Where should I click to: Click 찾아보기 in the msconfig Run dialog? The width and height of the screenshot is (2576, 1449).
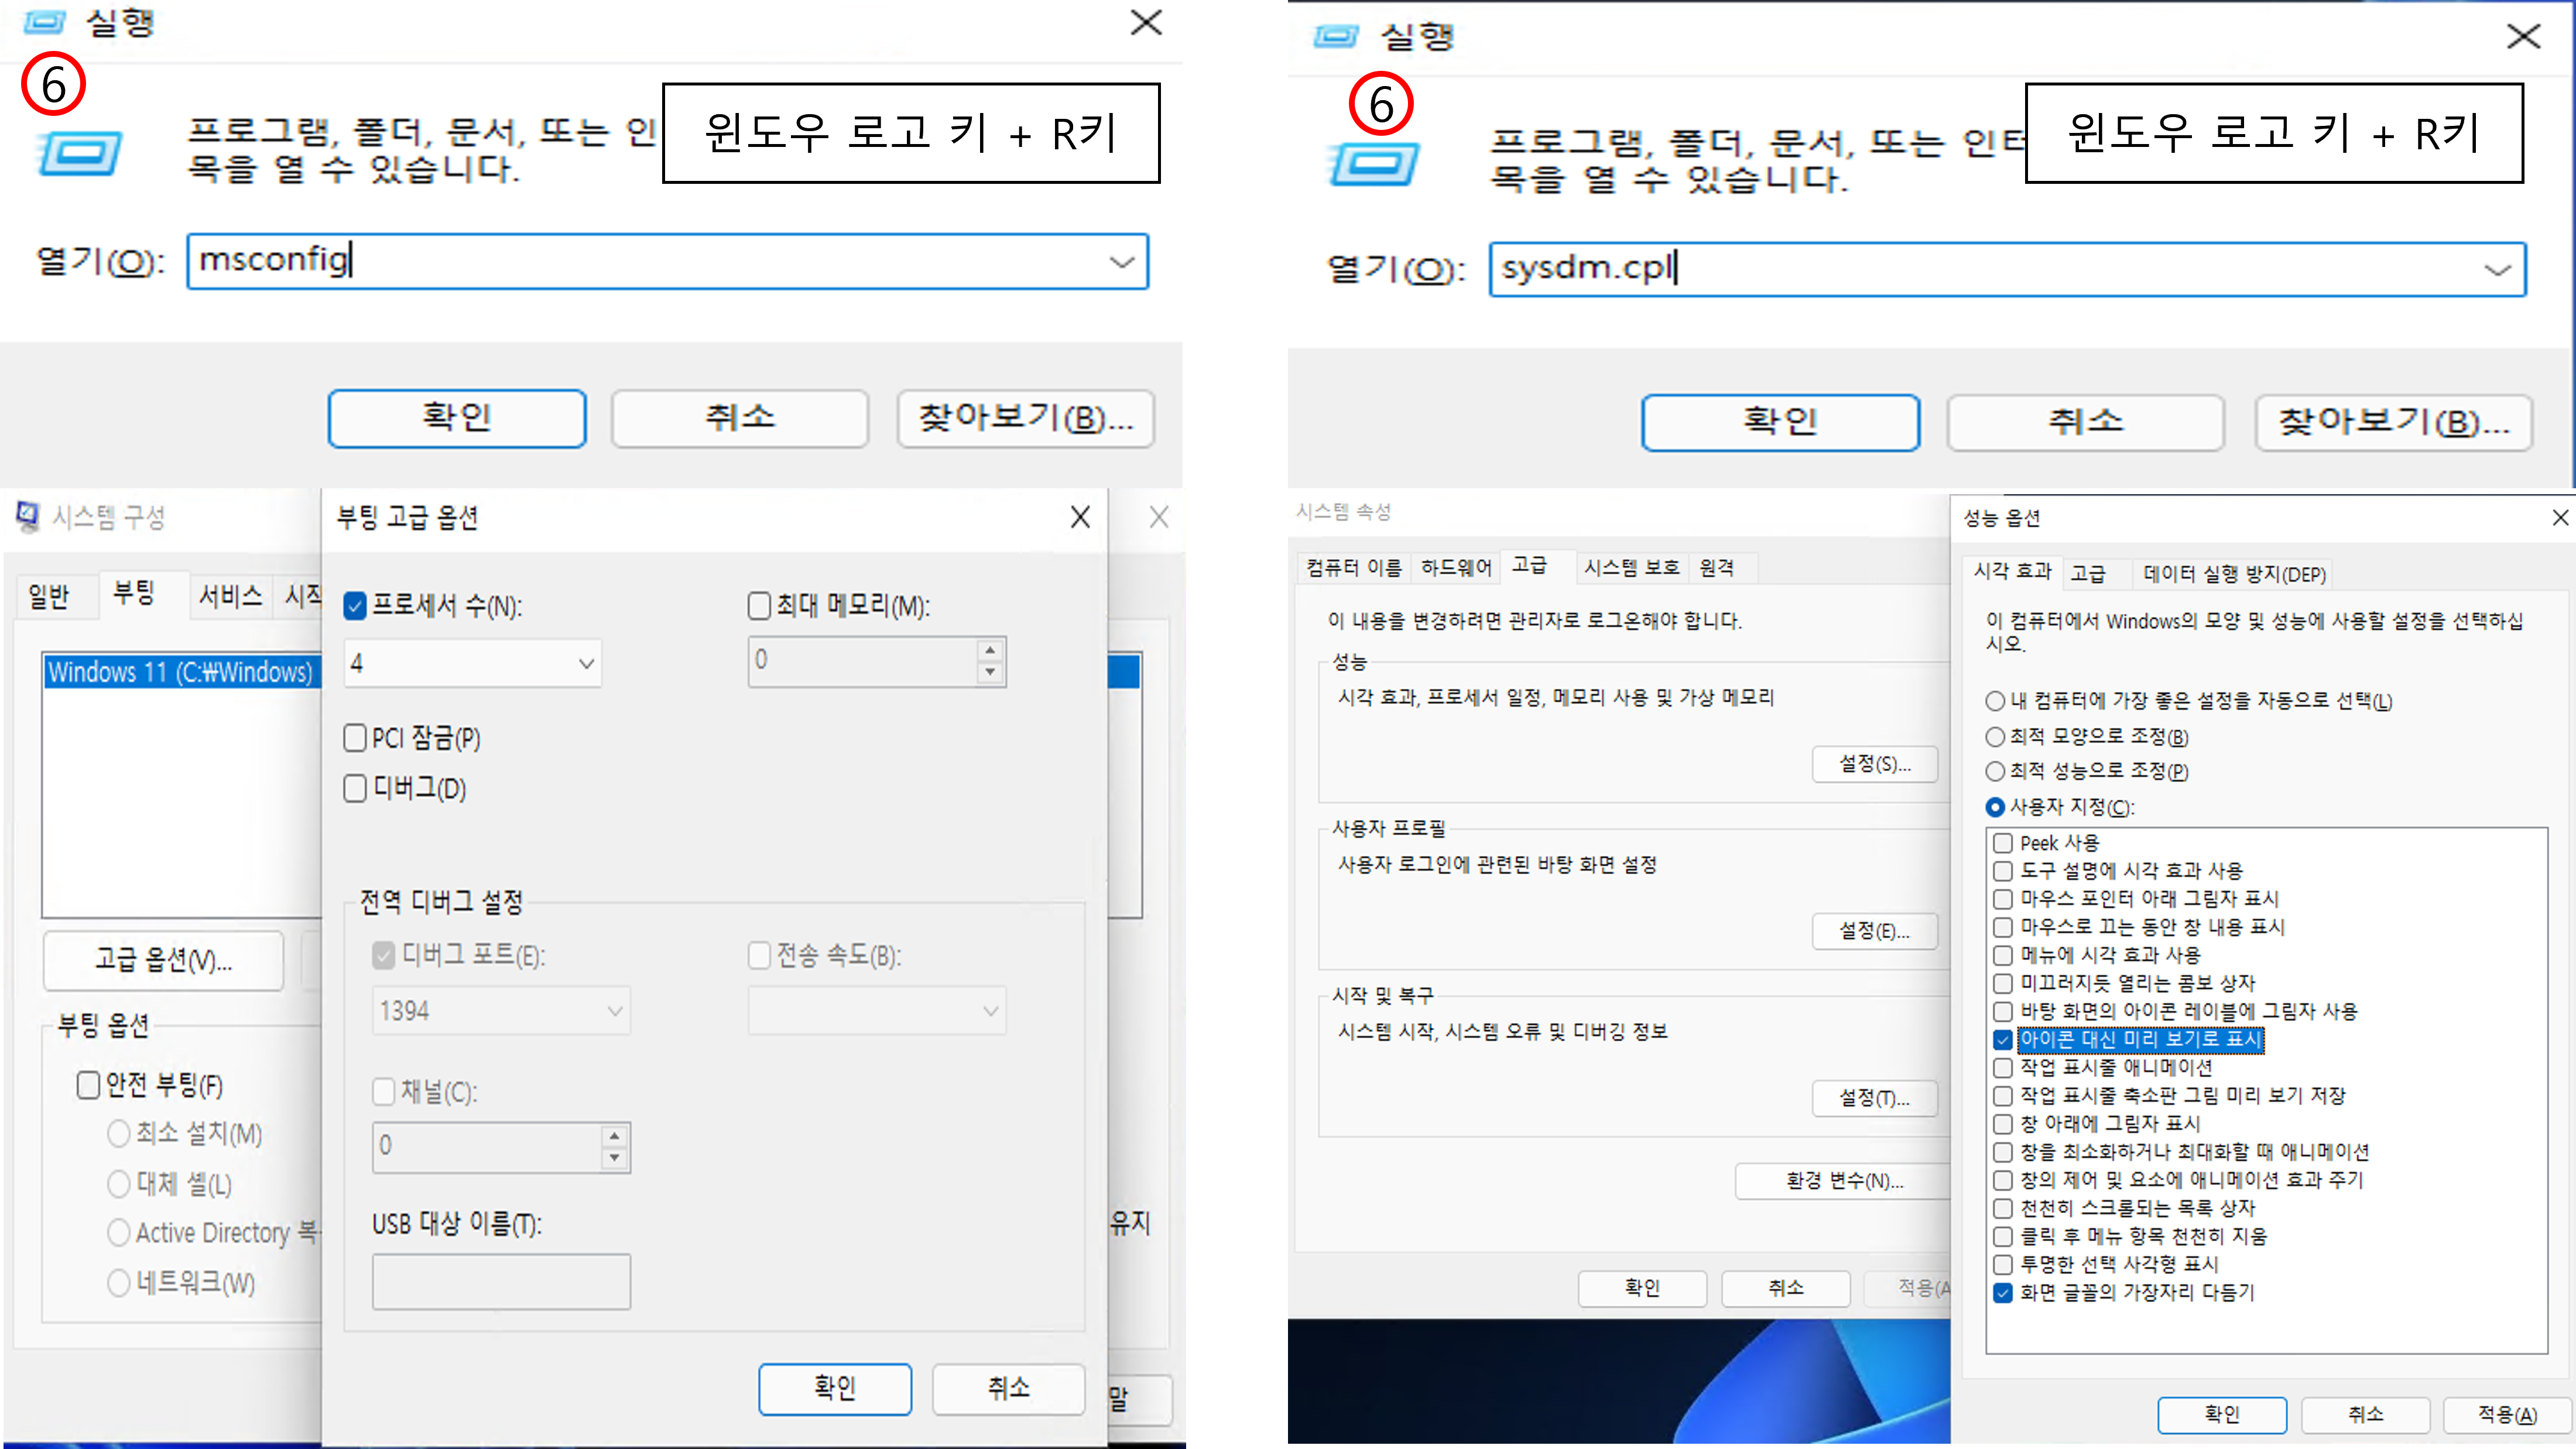(x=1025, y=418)
